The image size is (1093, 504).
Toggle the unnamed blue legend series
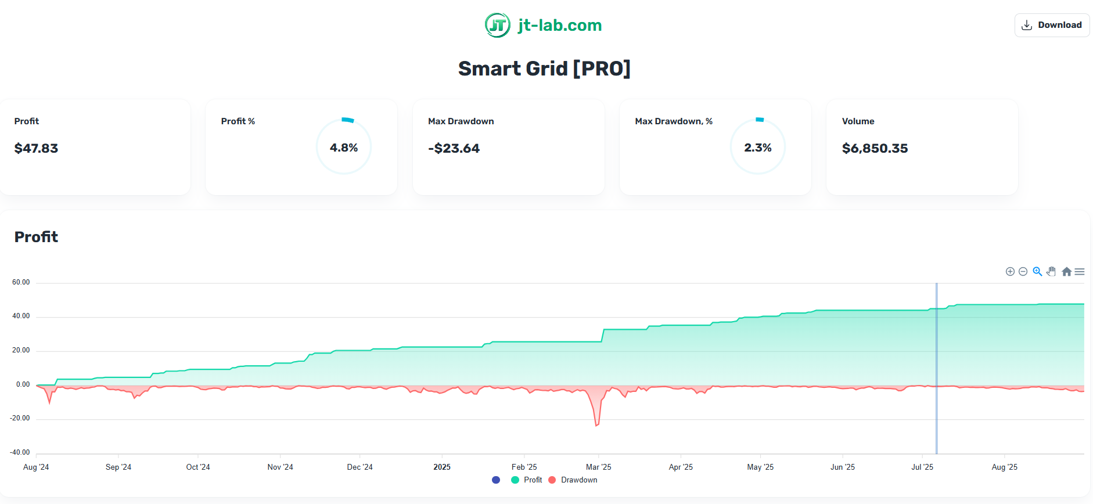[496, 480]
